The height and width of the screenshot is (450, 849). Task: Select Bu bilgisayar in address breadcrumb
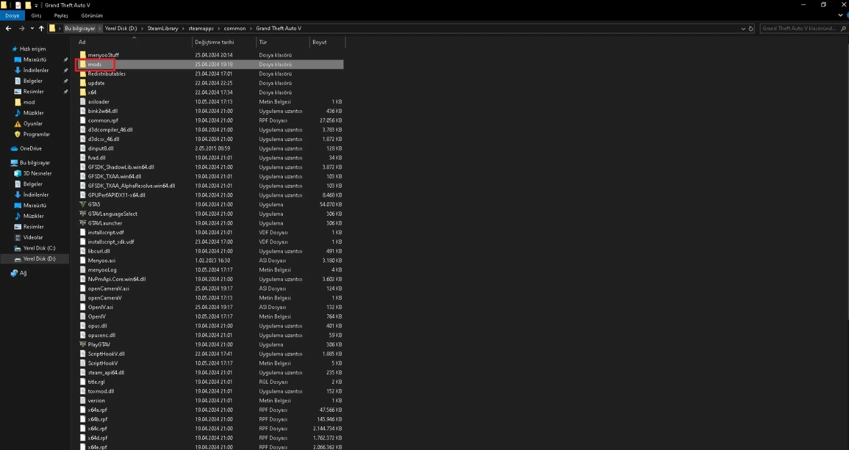(x=80, y=29)
